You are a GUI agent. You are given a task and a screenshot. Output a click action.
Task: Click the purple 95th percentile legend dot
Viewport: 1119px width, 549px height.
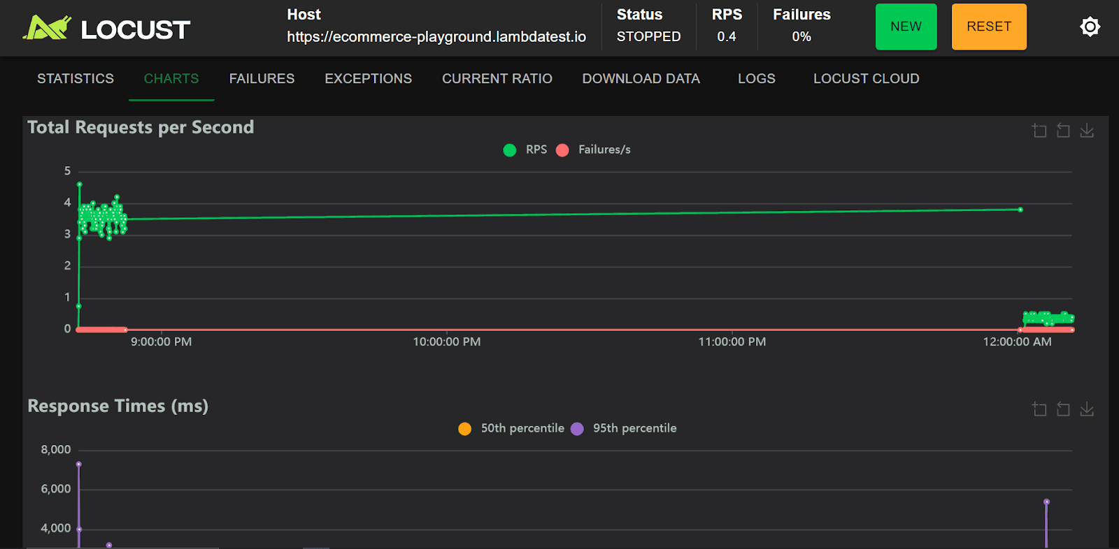tap(577, 429)
